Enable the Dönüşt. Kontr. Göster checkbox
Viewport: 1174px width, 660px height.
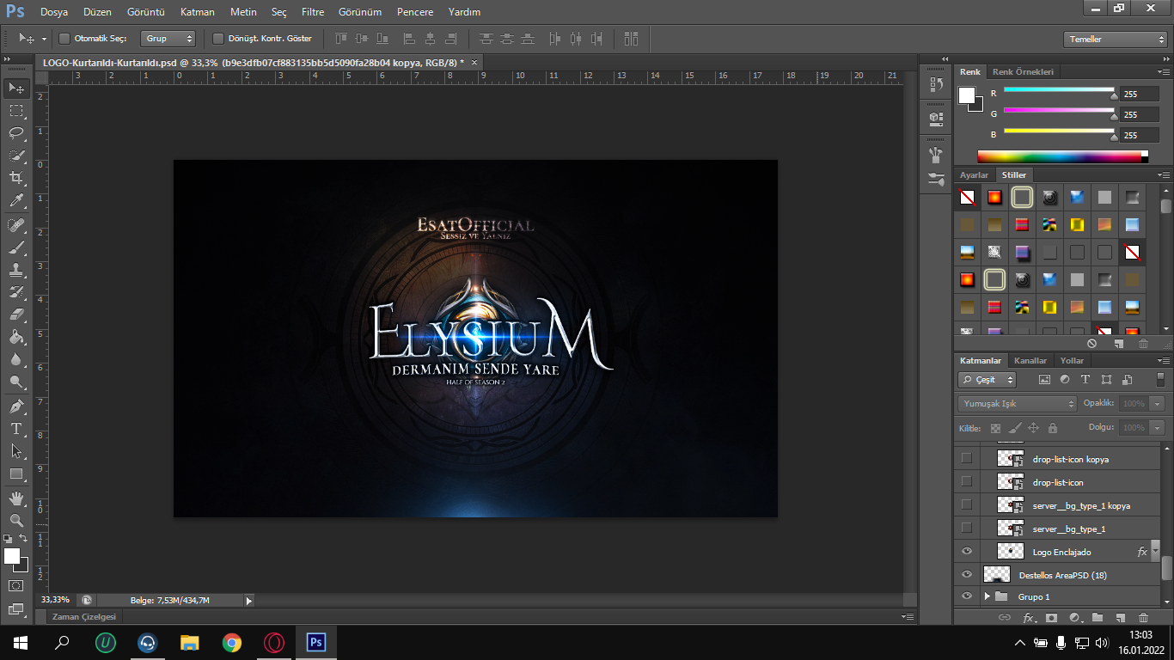pos(218,39)
